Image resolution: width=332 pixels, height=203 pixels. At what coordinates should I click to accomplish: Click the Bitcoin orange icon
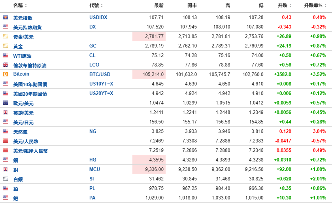[6, 74]
